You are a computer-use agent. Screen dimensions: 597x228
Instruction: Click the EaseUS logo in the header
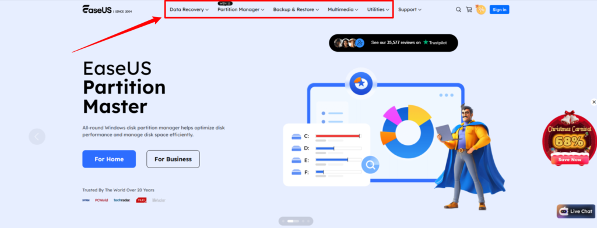(107, 9)
